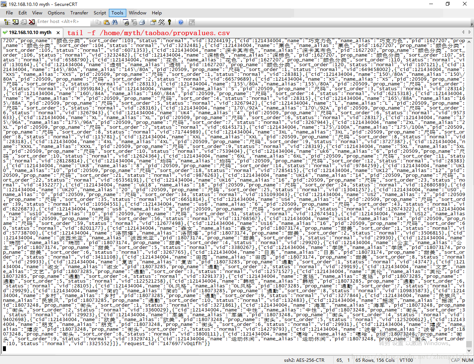Image resolution: width=474 pixels, height=364 pixels.
Task: Click the Print Selection icon
Action: (134, 22)
